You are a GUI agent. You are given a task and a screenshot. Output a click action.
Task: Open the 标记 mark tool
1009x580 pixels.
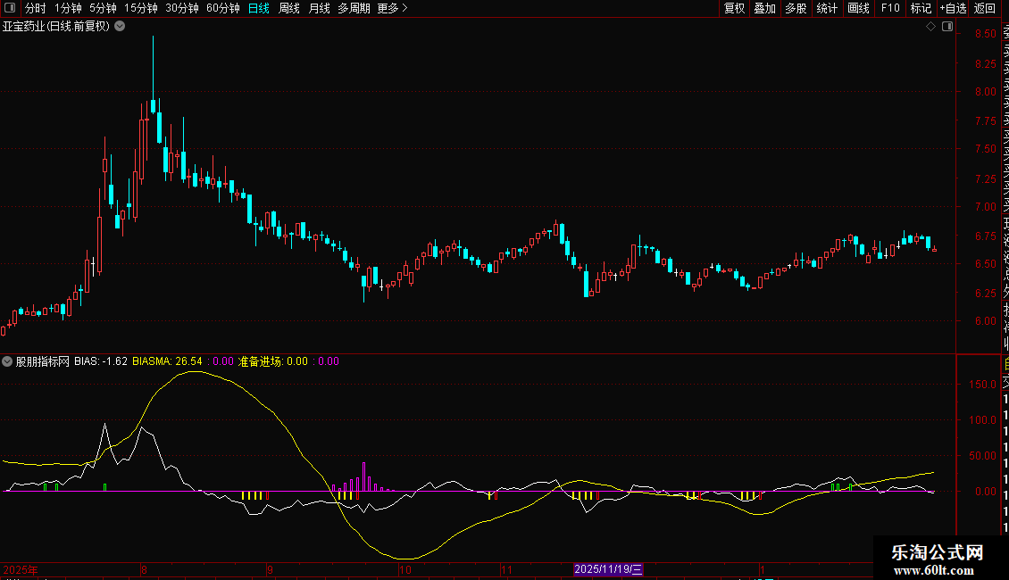921,8
